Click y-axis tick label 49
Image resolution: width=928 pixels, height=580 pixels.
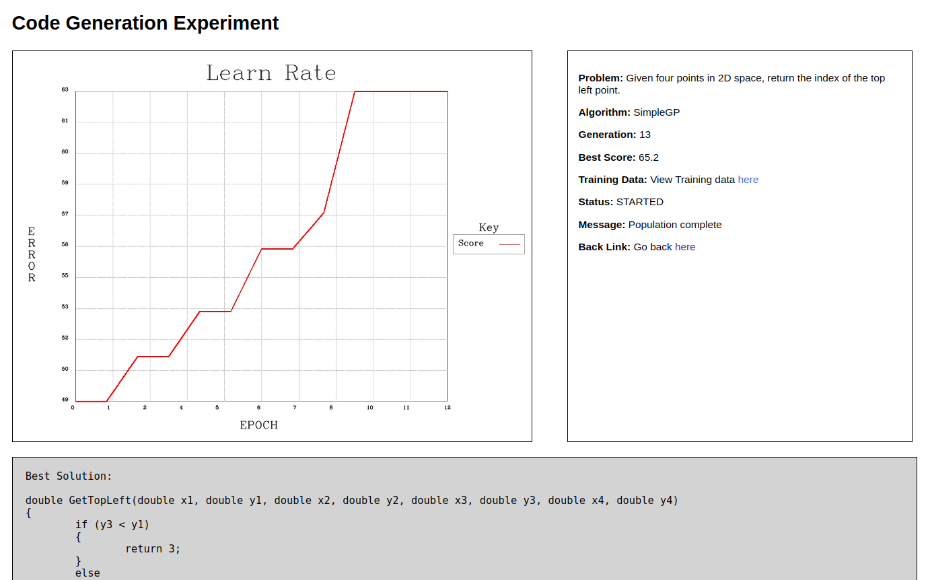pyautogui.click(x=65, y=400)
